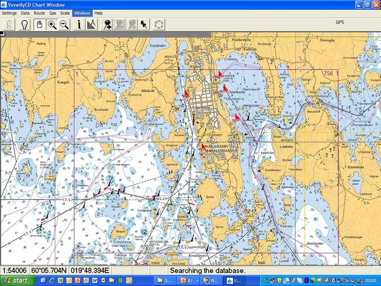Viewport: 381px width, 286px height.
Task: Open the Gps menu
Action: (x=52, y=13)
